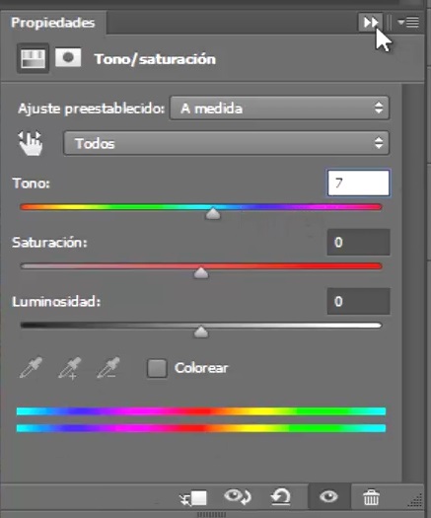Delete this adjustment layer with trash icon
Viewport: 431px width, 518px height.
click(x=371, y=497)
